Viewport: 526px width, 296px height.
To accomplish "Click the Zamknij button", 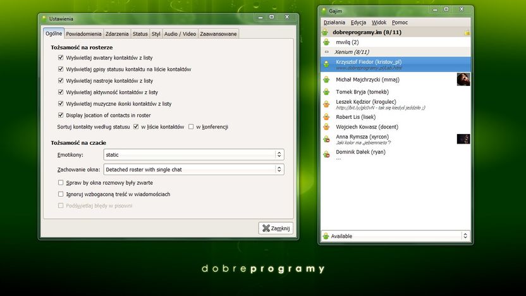I will 276,228.
